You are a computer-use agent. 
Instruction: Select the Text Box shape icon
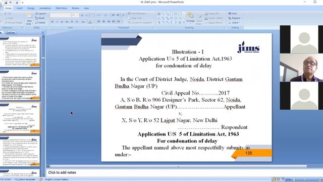[159, 14]
